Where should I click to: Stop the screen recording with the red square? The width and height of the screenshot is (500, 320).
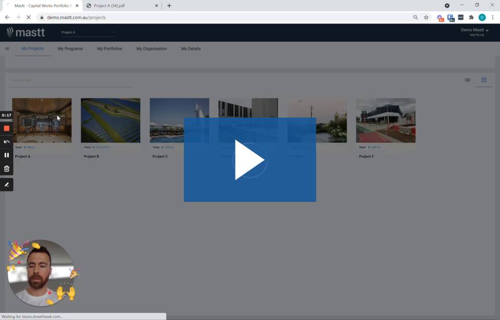tap(6, 129)
